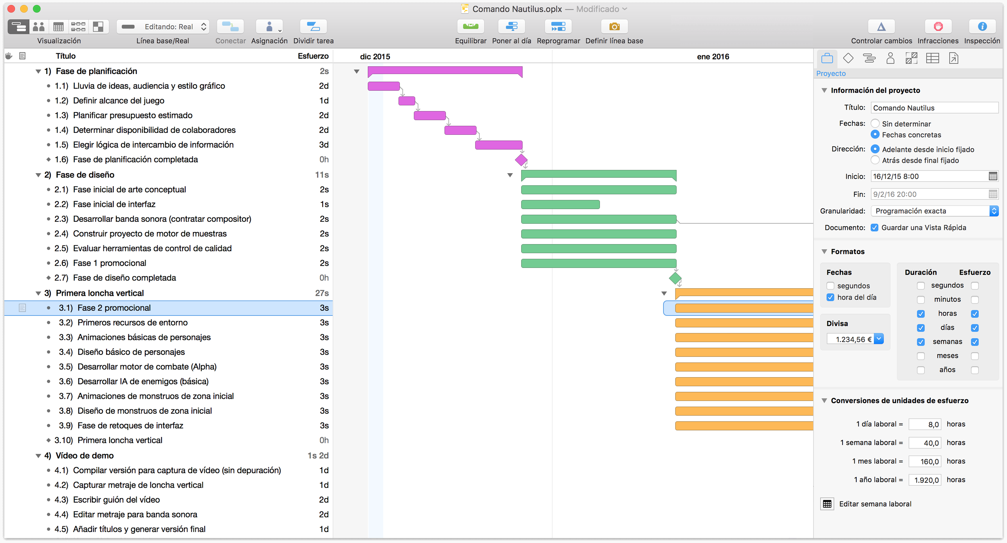Click the Dividir tarea icon
Screen dimensions: 1007x543
[x=313, y=27]
